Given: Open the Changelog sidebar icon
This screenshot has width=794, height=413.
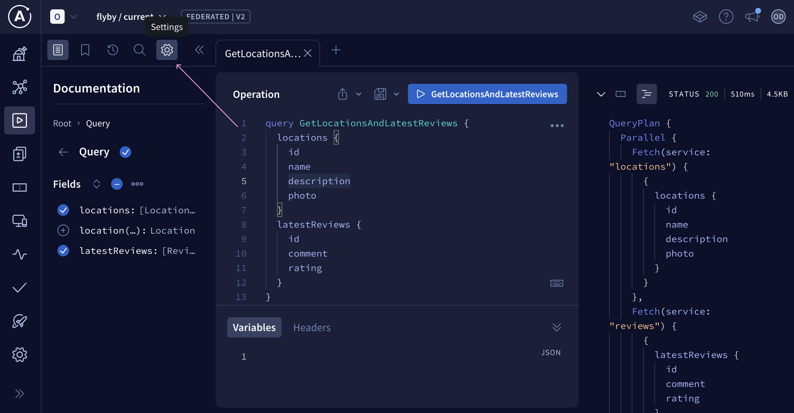Looking at the screenshot, I should point(20,154).
